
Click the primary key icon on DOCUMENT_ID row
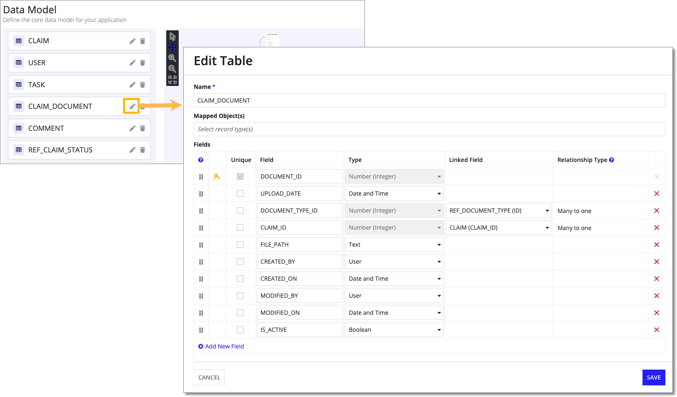tap(217, 176)
